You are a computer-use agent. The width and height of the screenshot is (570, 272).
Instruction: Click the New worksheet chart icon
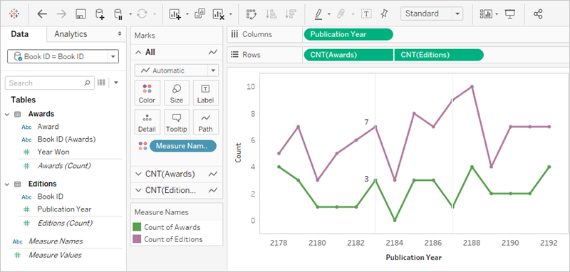coord(175,14)
